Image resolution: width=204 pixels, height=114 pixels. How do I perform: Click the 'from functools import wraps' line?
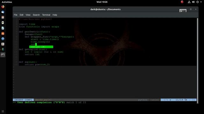(39, 27)
